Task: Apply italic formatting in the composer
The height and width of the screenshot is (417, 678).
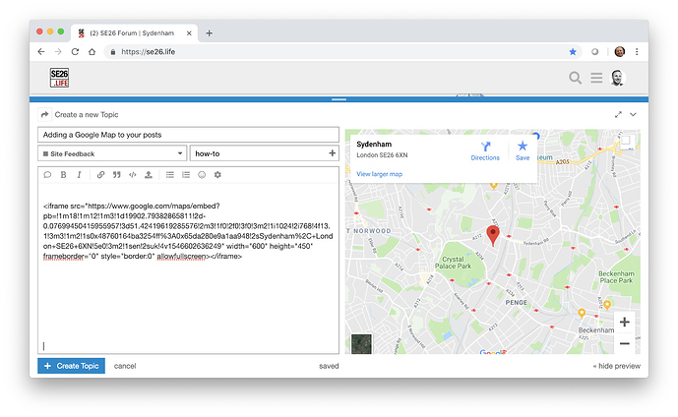Action: (80, 174)
